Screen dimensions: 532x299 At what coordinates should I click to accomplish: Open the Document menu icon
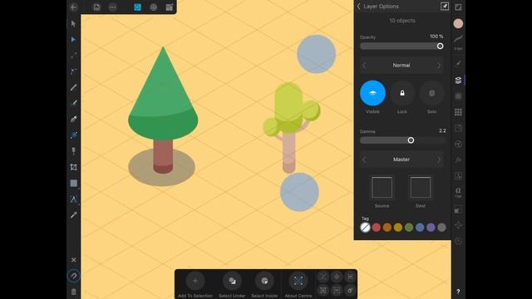(96, 7)
